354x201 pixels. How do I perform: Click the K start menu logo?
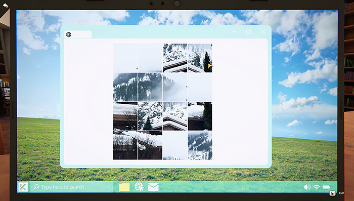23,187
